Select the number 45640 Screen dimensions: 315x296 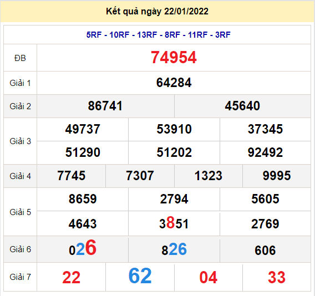pos(242,106)
